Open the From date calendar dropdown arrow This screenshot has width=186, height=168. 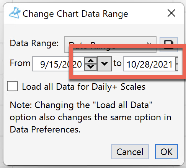104,64
